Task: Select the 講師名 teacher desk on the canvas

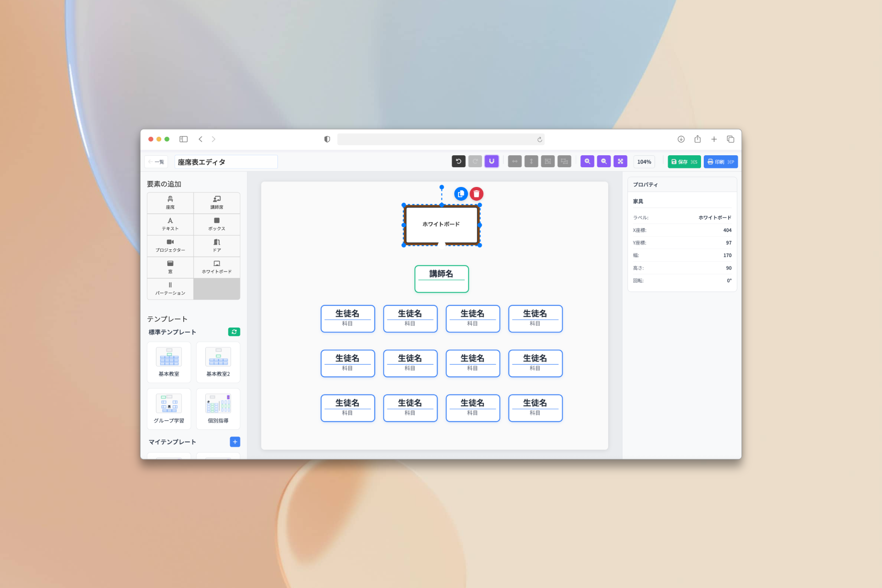Action: click(441, 278)
